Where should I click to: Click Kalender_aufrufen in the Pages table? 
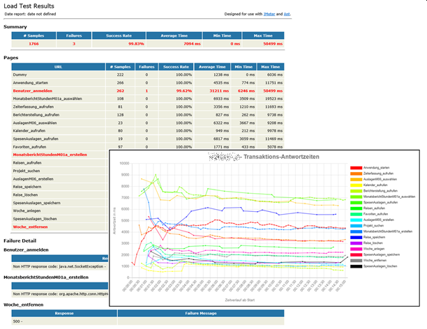pyautogui.click(x=29, y=130)
